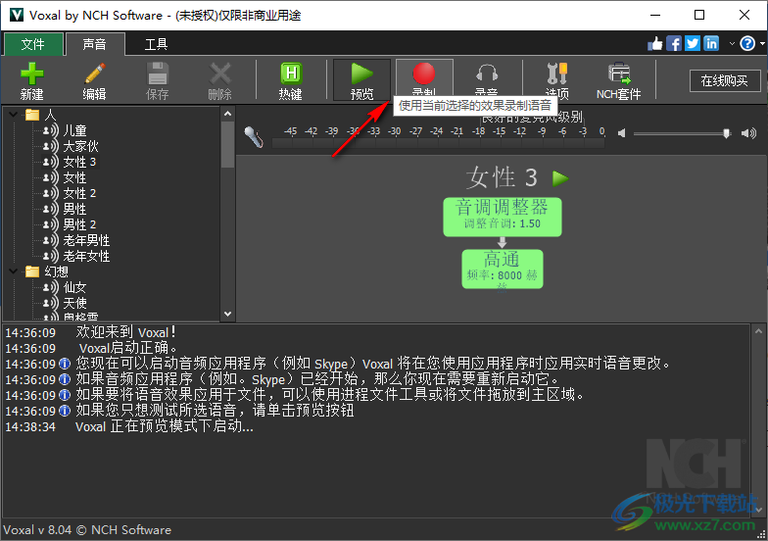The image size is (768, 541).
Task: Select the 女性 2 voice
Action: pos(79,194)
